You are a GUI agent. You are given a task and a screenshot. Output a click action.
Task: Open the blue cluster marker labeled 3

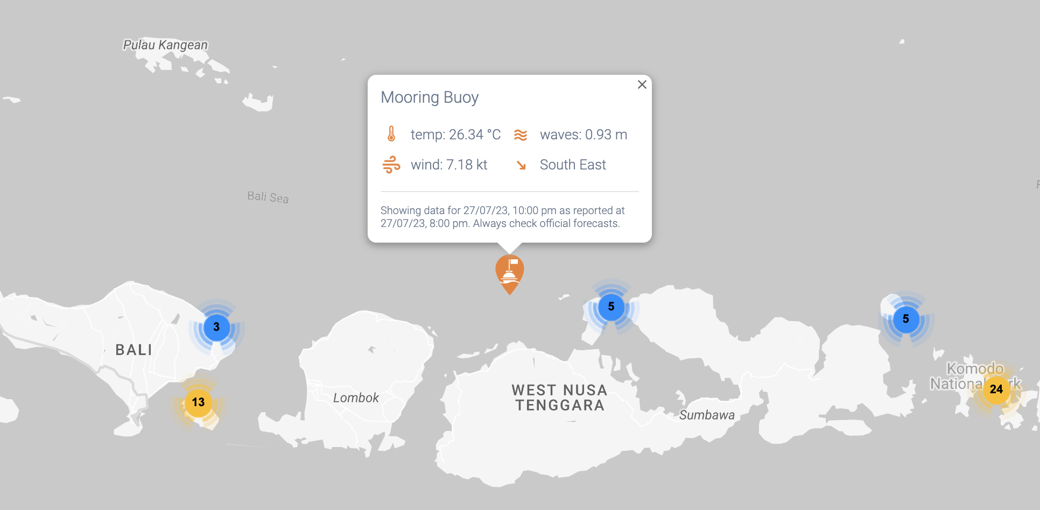(x=216, y=327)
